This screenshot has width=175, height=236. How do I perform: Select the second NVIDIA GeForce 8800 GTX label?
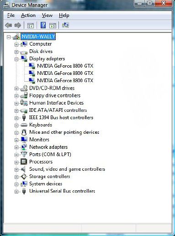point(65,73)
